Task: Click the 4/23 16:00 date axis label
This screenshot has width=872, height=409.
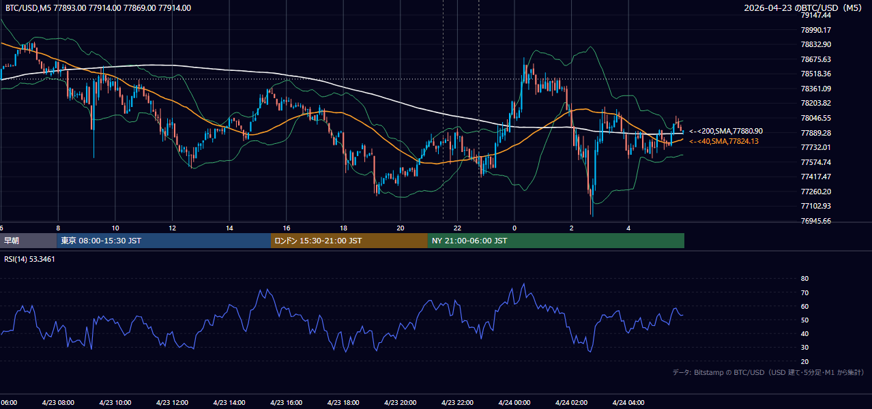Action: click(286, 402)
